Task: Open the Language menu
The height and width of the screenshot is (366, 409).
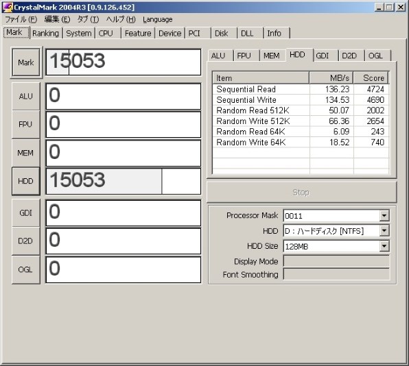Action: pyautogui.click(x=158, y=19)
